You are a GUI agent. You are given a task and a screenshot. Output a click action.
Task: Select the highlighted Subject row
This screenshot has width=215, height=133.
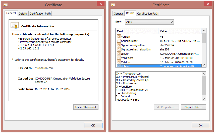(159, 66)
